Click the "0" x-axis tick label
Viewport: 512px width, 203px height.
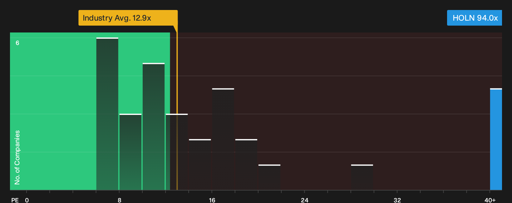[x=27, y=200]
